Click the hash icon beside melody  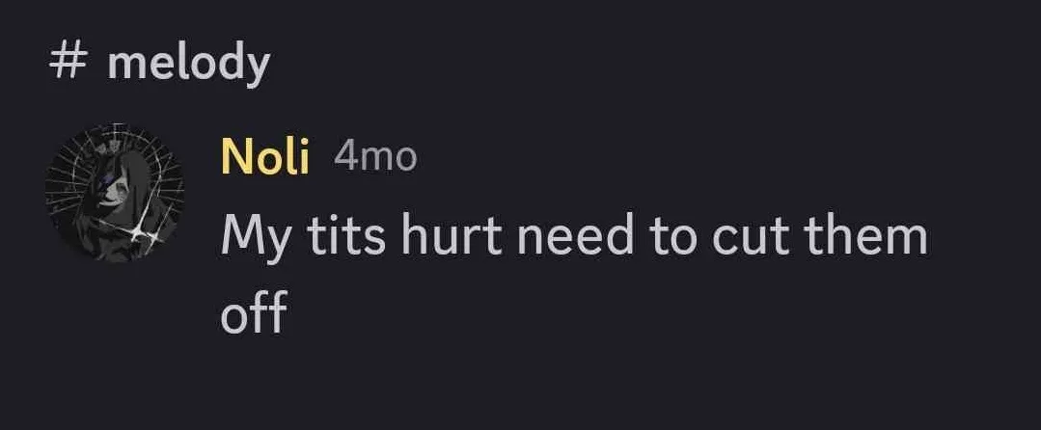(x=68, y=64)
